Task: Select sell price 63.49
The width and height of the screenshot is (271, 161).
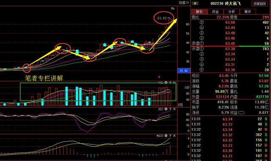Action: (x=230, y=27)
